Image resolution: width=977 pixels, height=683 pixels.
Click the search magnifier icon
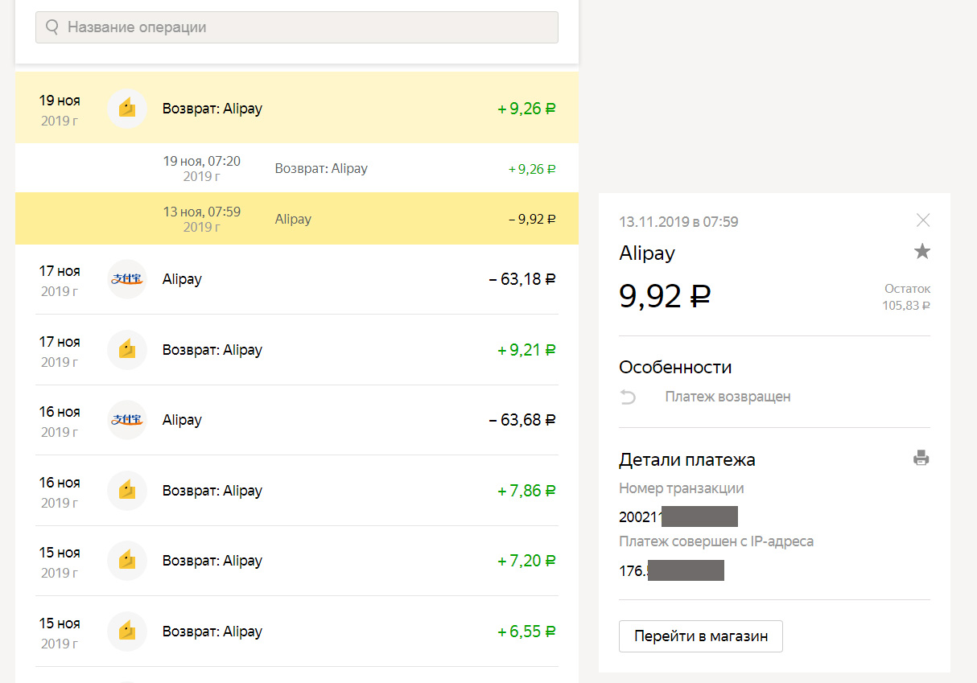point(52,27)
